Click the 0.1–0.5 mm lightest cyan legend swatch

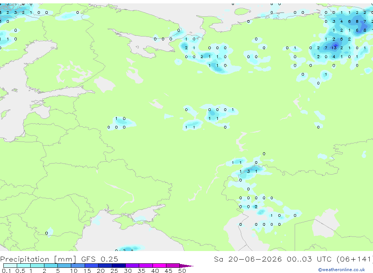[10, 266]
